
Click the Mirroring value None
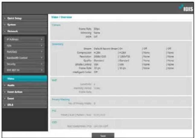tap(97, 33)
